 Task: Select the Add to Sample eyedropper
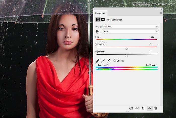(x=103, y=61)
